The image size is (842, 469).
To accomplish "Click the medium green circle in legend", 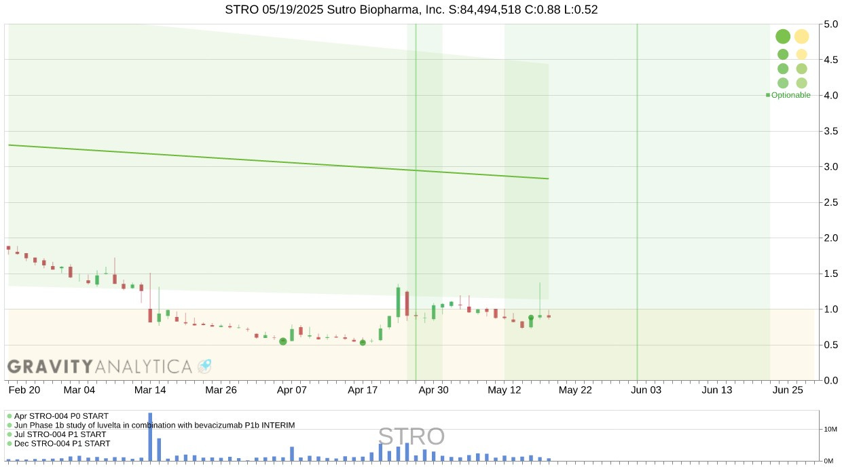I will (x=782, y=52).
